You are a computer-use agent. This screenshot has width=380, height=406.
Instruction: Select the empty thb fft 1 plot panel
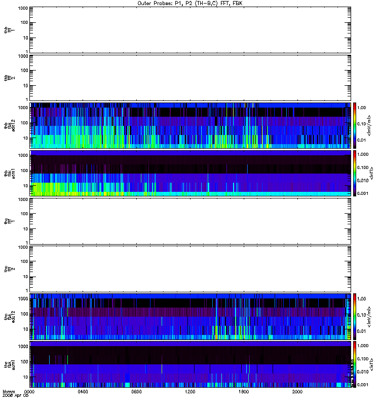coord(191,30)
